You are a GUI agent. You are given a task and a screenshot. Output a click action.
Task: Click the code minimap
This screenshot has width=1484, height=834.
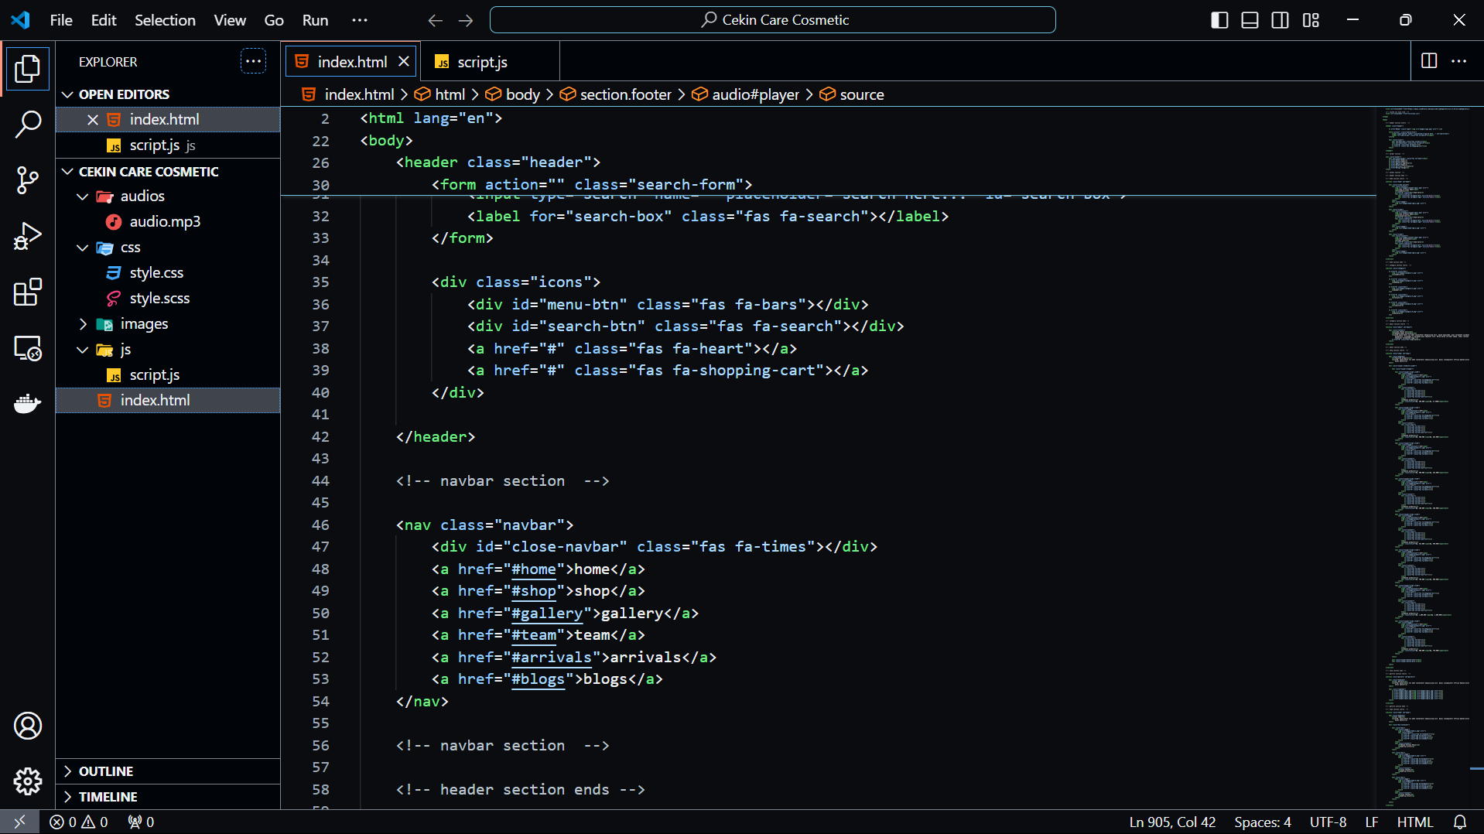(1428, 456)
